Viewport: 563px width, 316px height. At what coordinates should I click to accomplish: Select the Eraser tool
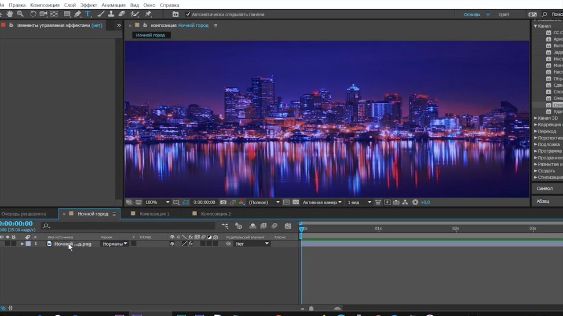(122, 14)
